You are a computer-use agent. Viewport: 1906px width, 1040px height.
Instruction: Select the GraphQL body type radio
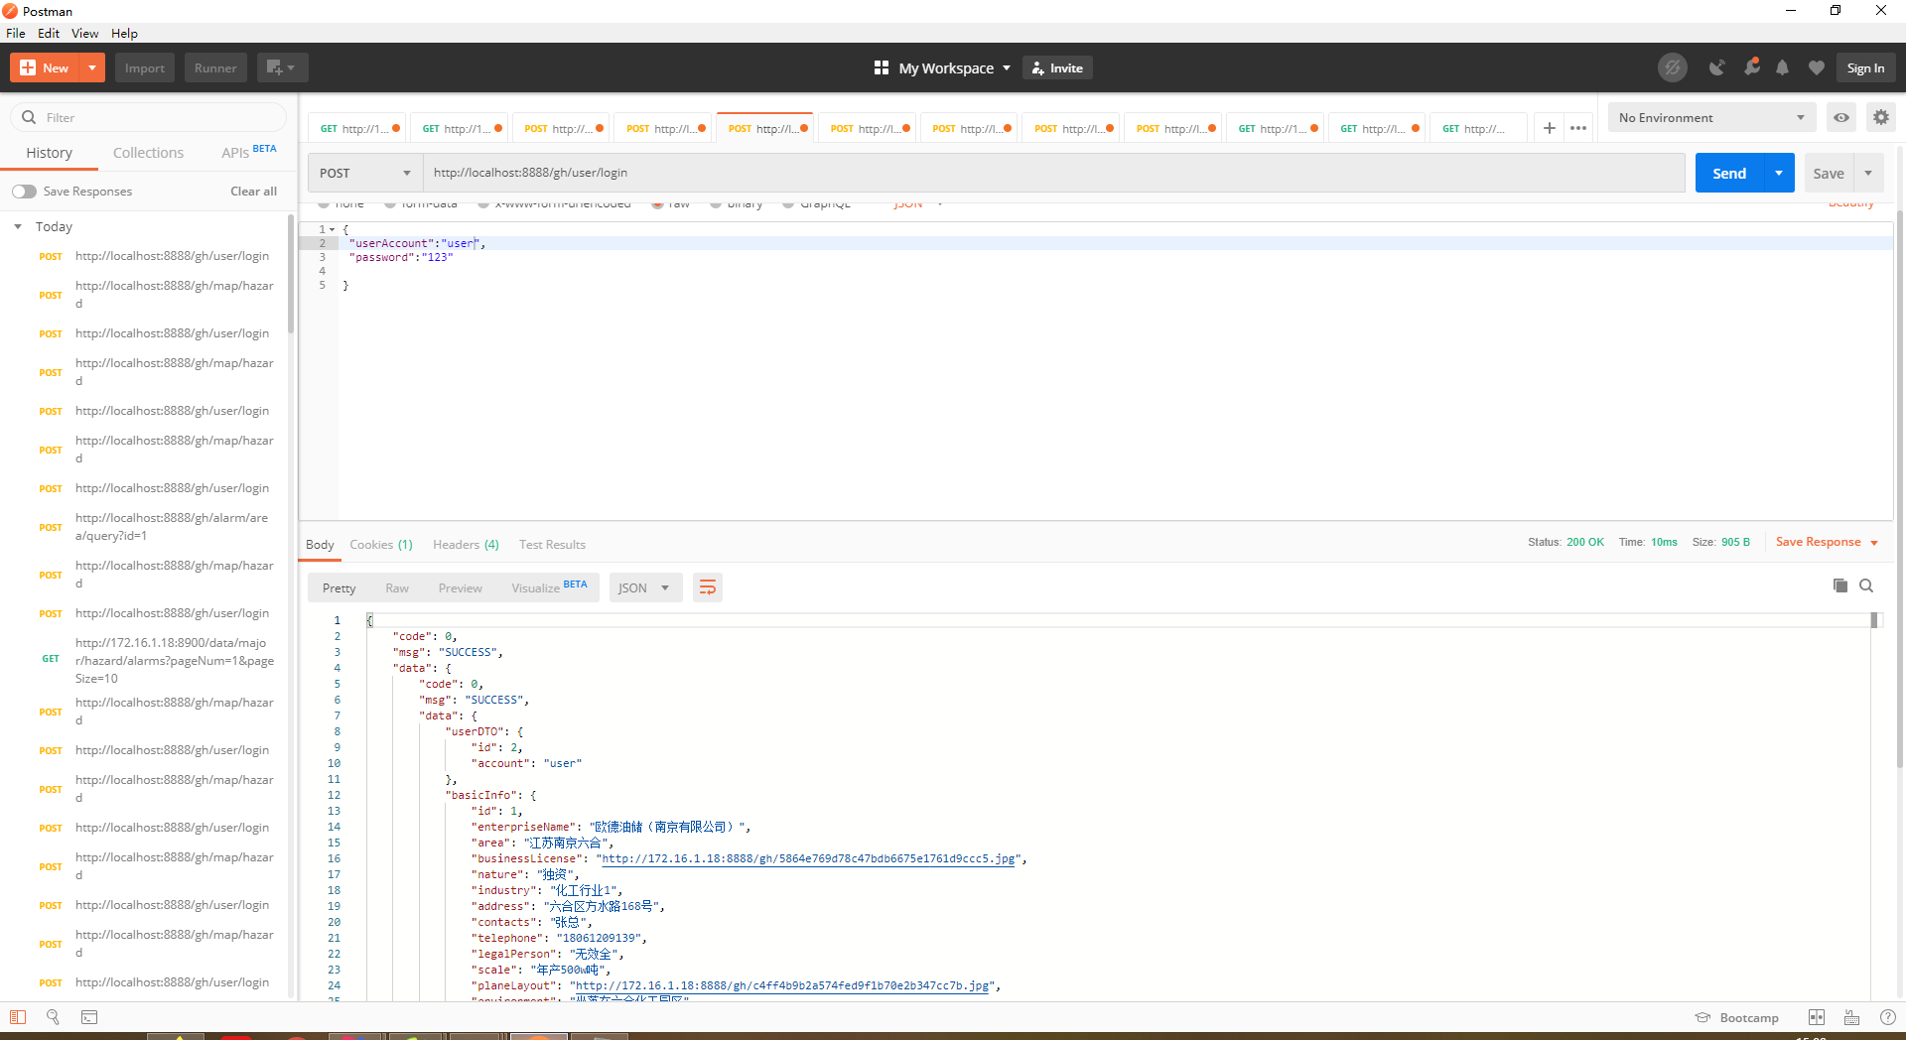coord(788,204)
